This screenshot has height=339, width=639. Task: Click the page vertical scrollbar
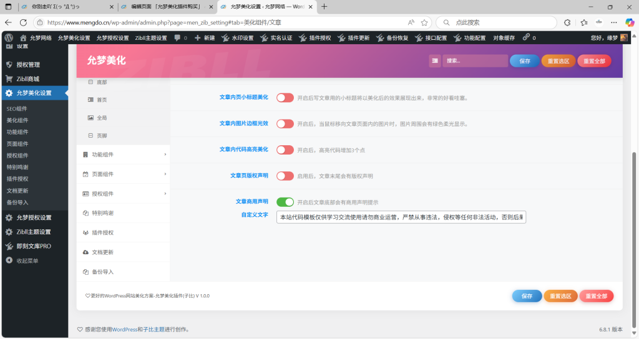pyautogui.click(x=634, y=239)
